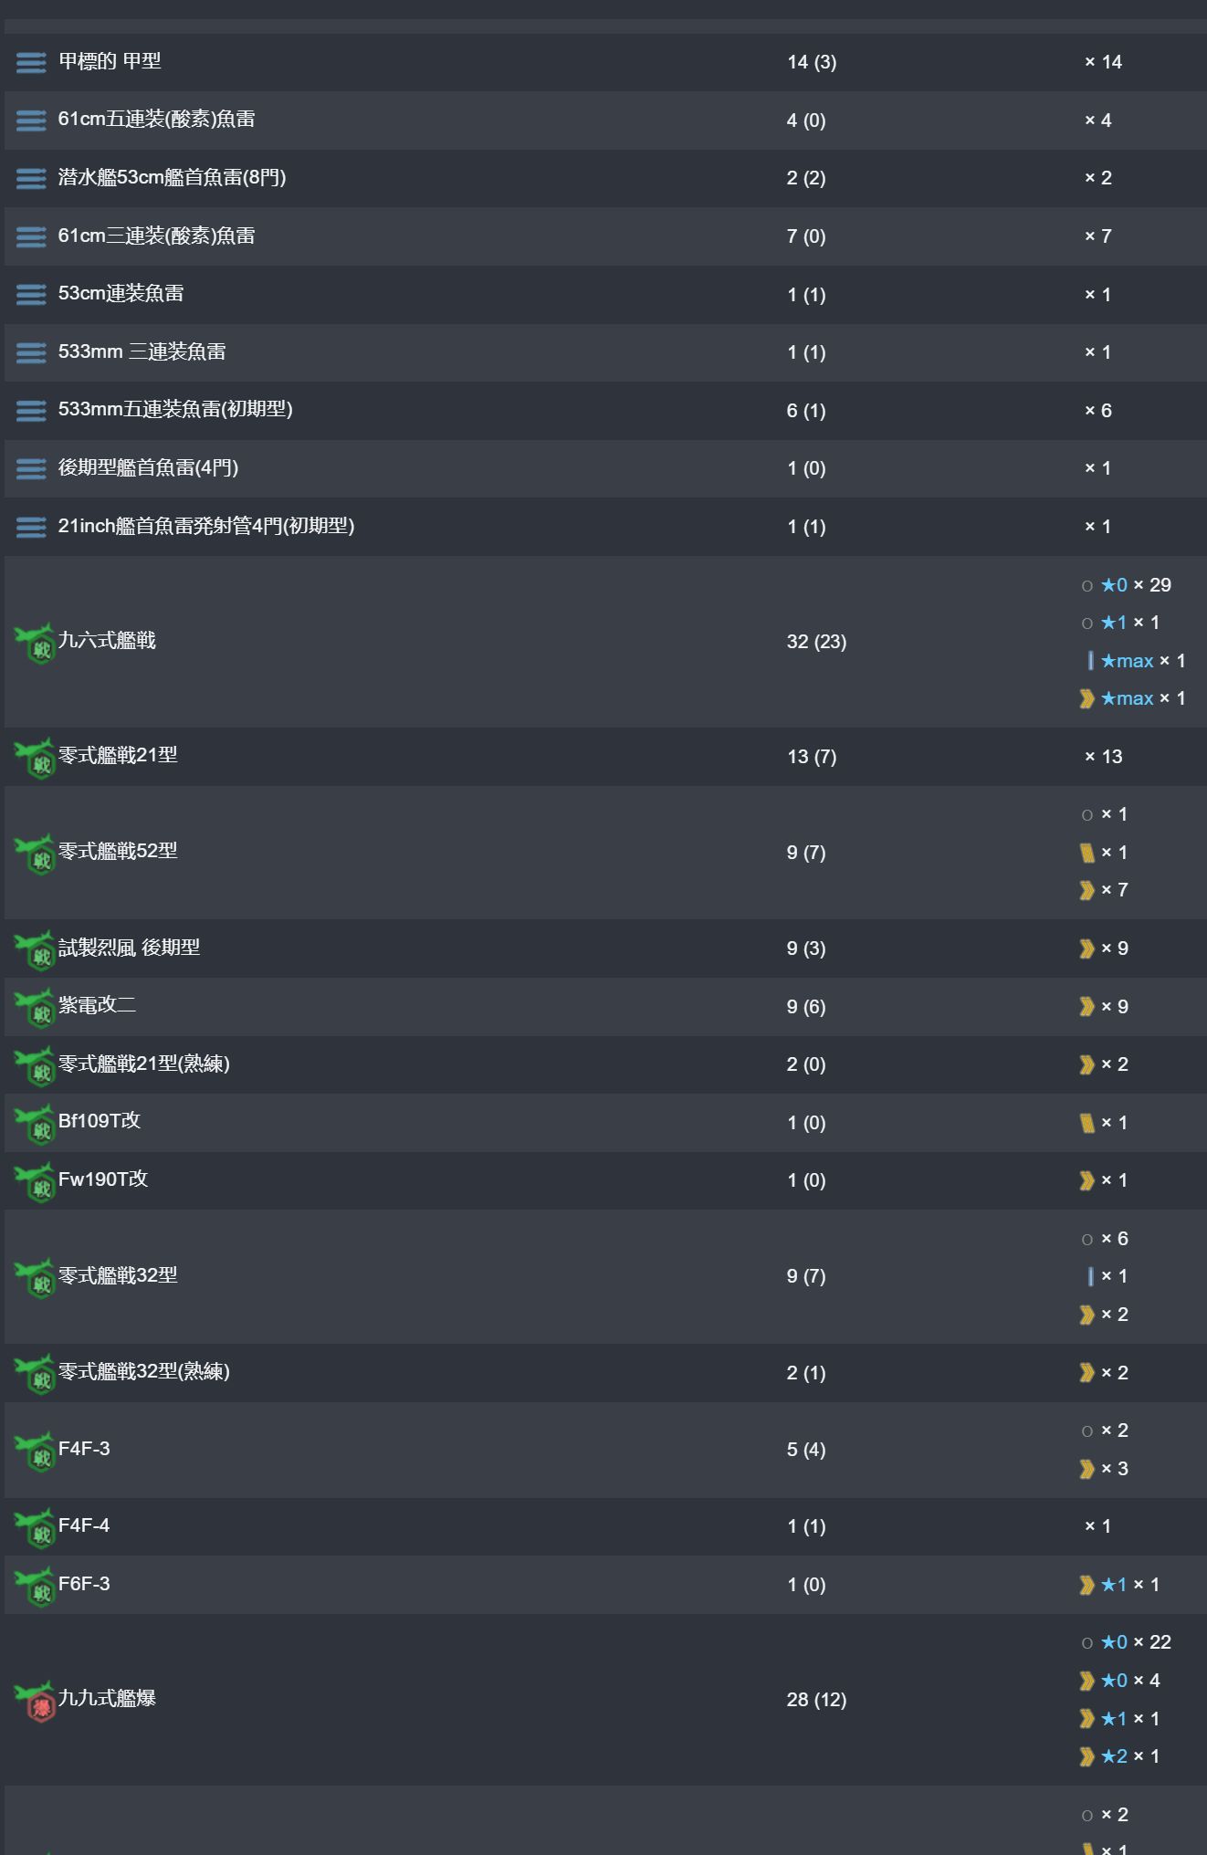The height and width of the screenshot is (1855, 1207).
Task: Click the 零式艦戦32型(熟練) row name
Action: pyautogui.click(x=144, y=1371)
